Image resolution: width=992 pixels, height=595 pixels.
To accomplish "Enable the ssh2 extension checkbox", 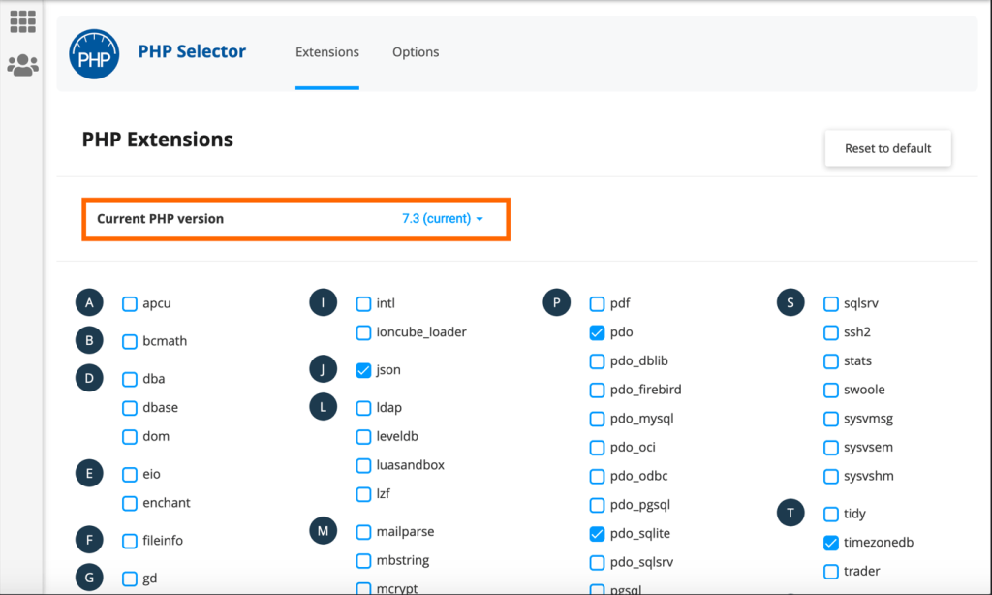I will click(x=831, y=332).
